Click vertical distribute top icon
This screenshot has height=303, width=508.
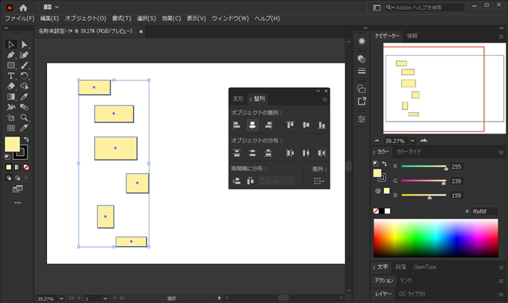[237, 153]
